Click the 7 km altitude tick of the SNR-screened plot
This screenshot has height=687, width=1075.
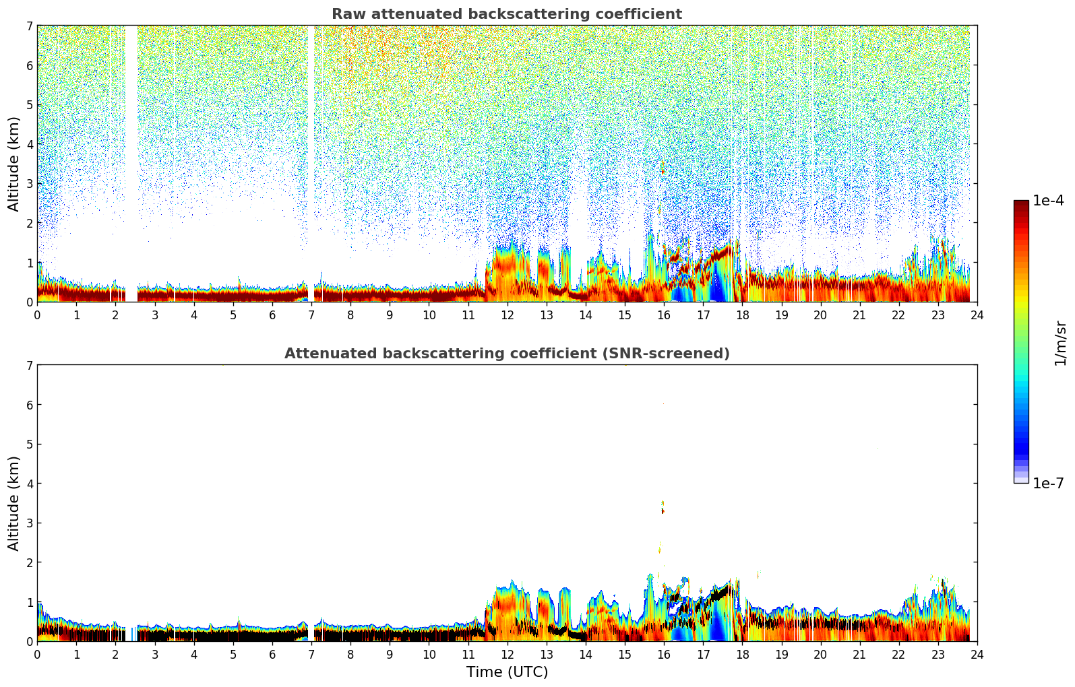click(30, 366)
